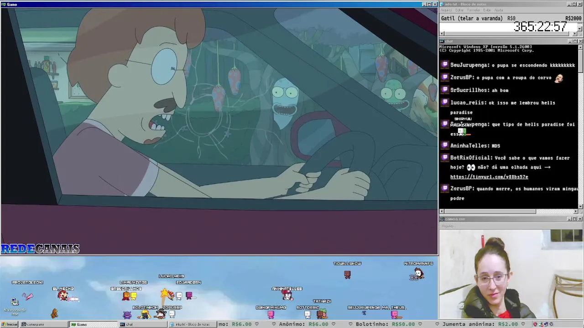The width and height of the screenshot is (584, 328).
Task: Click the Twitch badge beside ZorusBP's mingau message
Action: tap(445, 188)
